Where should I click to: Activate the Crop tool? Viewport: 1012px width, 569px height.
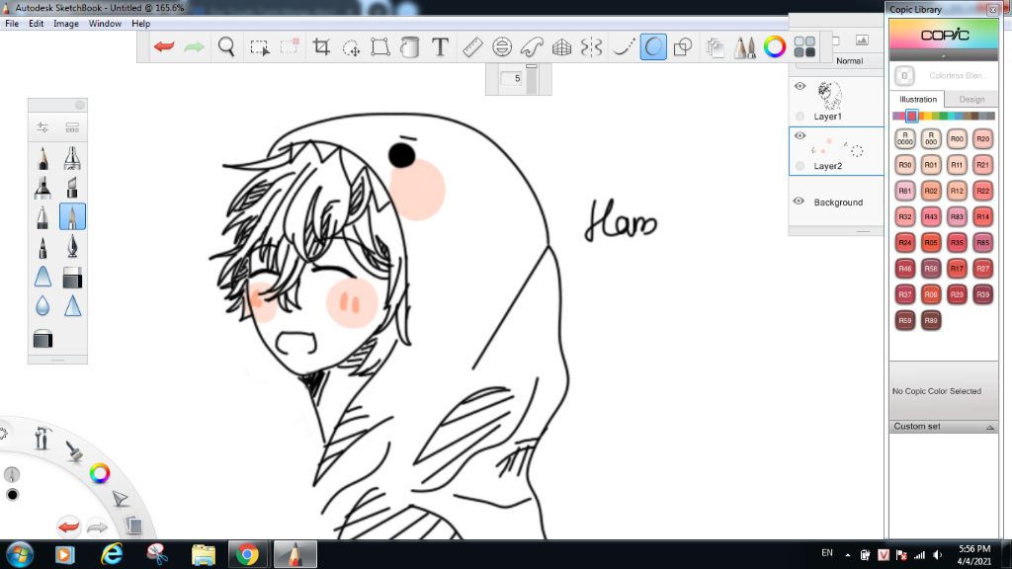[321, 46]
